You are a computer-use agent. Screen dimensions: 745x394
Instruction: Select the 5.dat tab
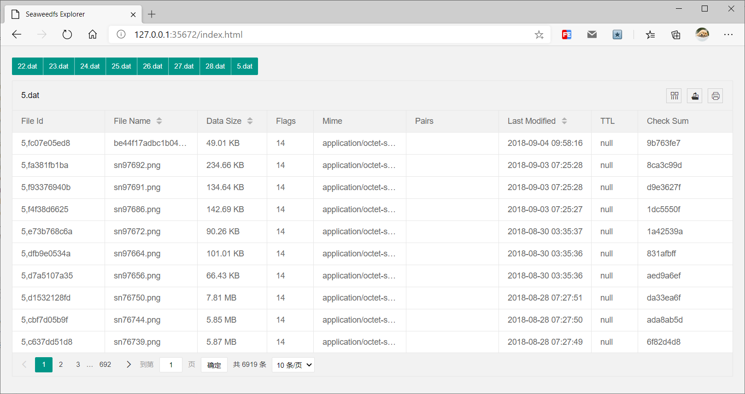245,66
